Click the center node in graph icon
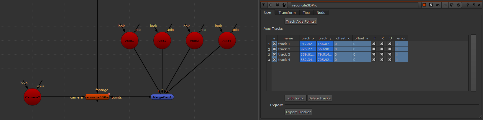Screen dimensions: 483x120 [x=271, y=5]
